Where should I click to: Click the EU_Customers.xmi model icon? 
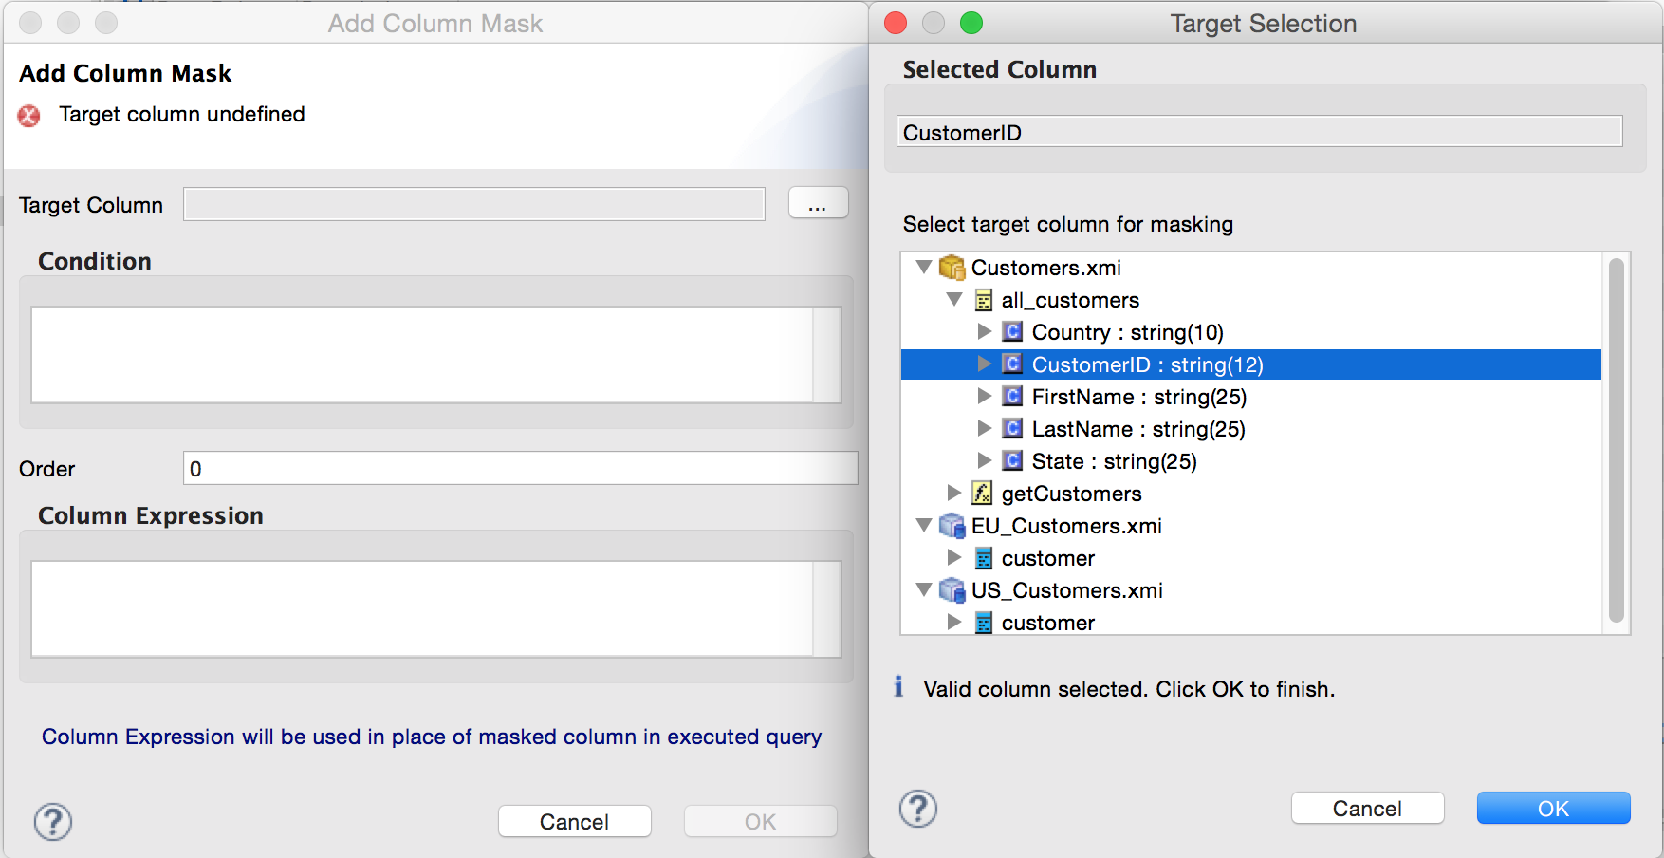click(952, 526)
